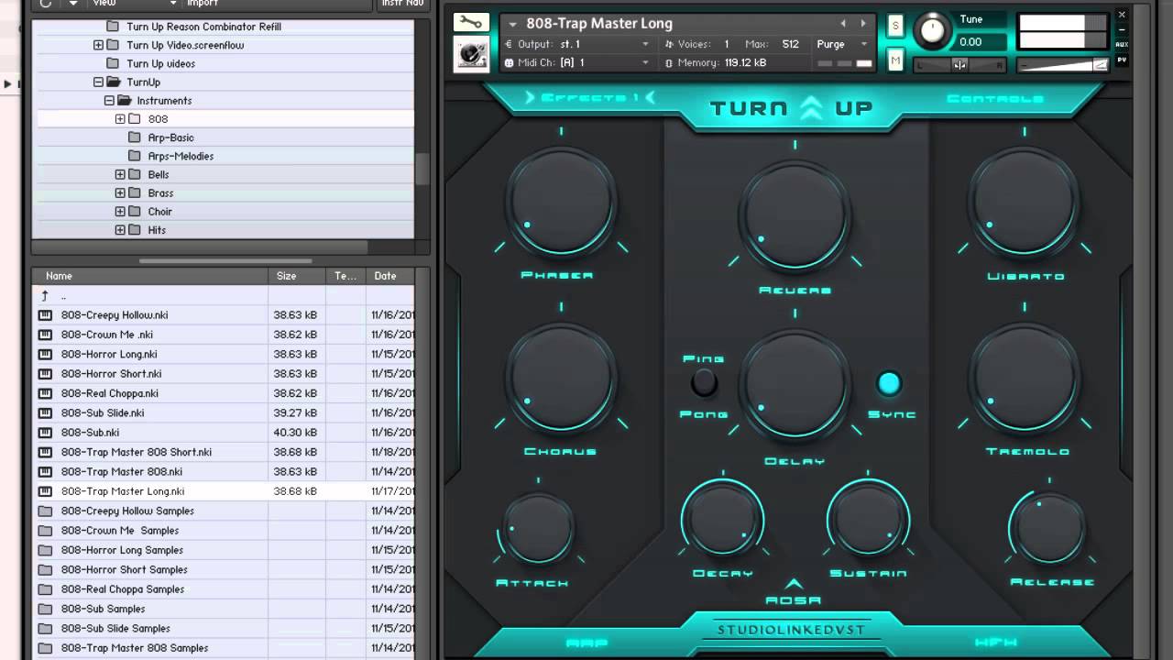The image size is (1173, 660).
Task: Click the instrument turntable thumbnail icon
Action: (471, 54)
